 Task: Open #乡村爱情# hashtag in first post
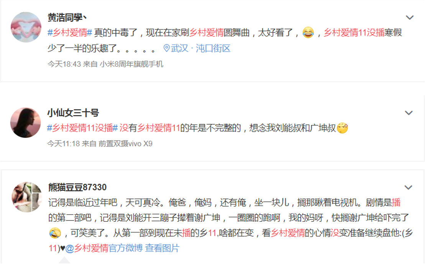(x=70, y=33)
